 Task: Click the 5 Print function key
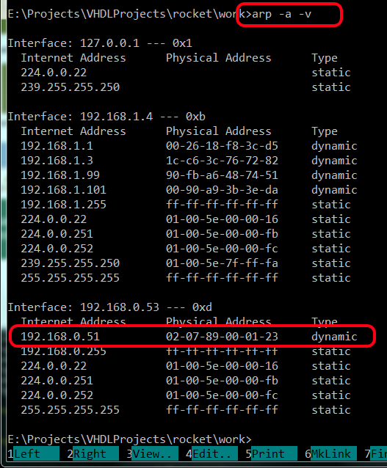click(x=272, y=454)
